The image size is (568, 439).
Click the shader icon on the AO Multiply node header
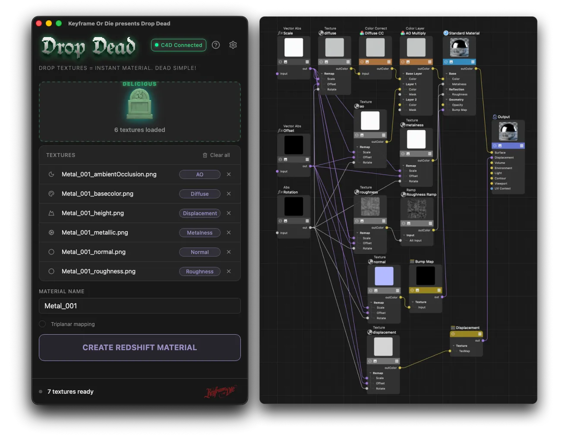pos(403,62)
